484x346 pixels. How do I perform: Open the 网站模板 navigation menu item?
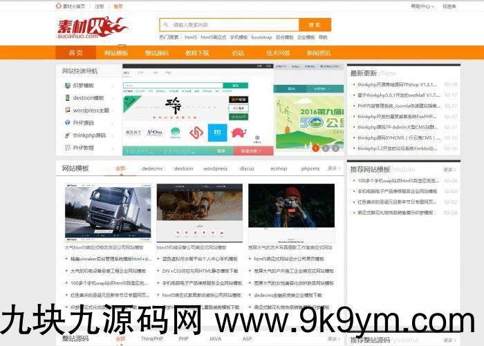(x=116, y=52)
